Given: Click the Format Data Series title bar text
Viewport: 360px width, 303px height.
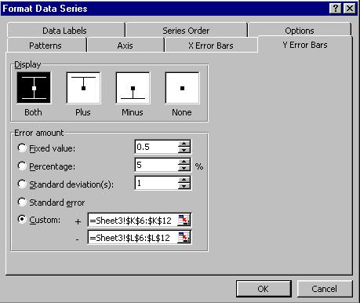Looking at the screenshot, I should (x=45, y=9).
